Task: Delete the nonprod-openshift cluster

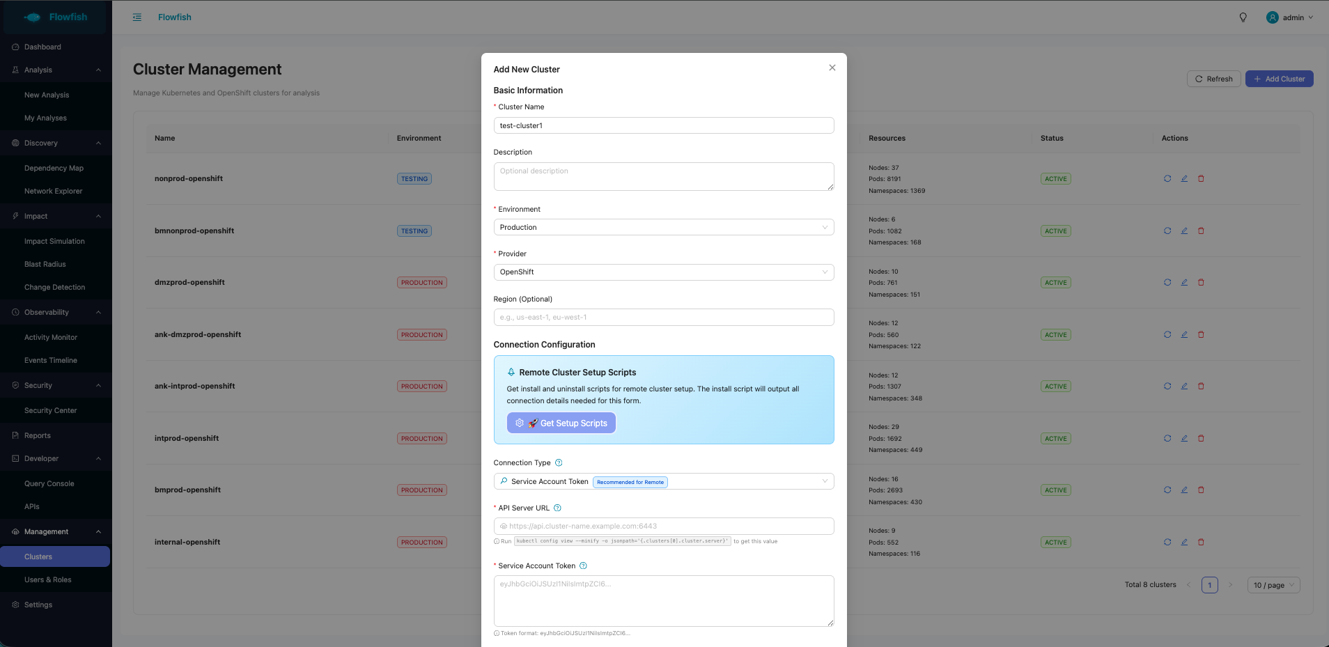Action: [1201, 178]
